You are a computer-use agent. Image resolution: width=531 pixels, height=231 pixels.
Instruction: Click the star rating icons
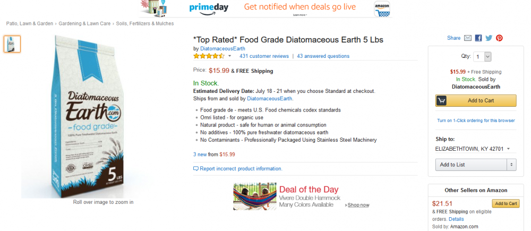pos(209,56)
